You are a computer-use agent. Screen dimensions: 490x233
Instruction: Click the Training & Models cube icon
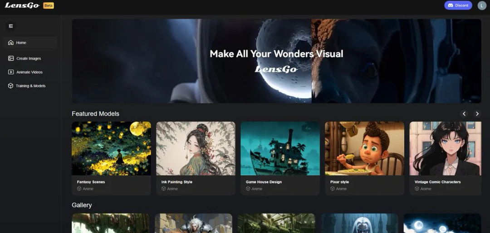point(10,86)
